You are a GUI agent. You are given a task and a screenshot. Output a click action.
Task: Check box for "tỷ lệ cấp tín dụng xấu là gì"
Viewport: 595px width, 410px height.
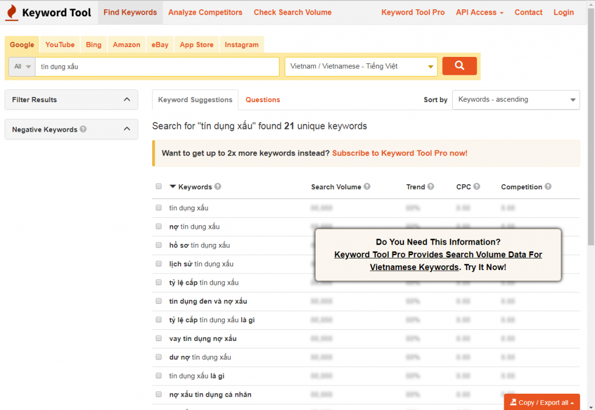click(159, 319)
